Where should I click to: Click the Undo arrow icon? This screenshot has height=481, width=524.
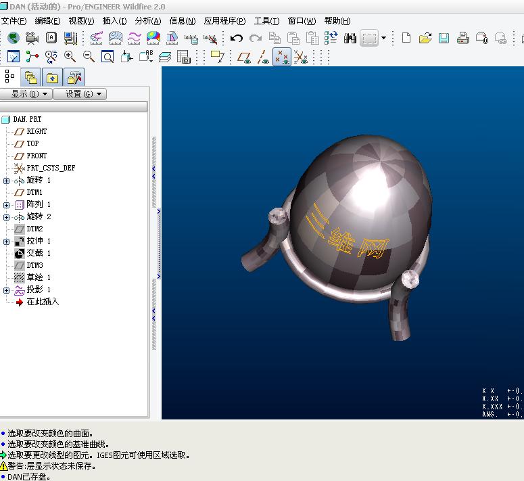[x=237, y=38]
